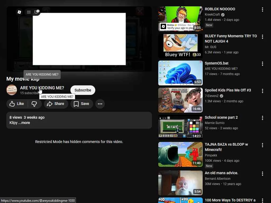Click the Klipy description text
The width and height of the screenshot is (271, 203).
point(13,123)
